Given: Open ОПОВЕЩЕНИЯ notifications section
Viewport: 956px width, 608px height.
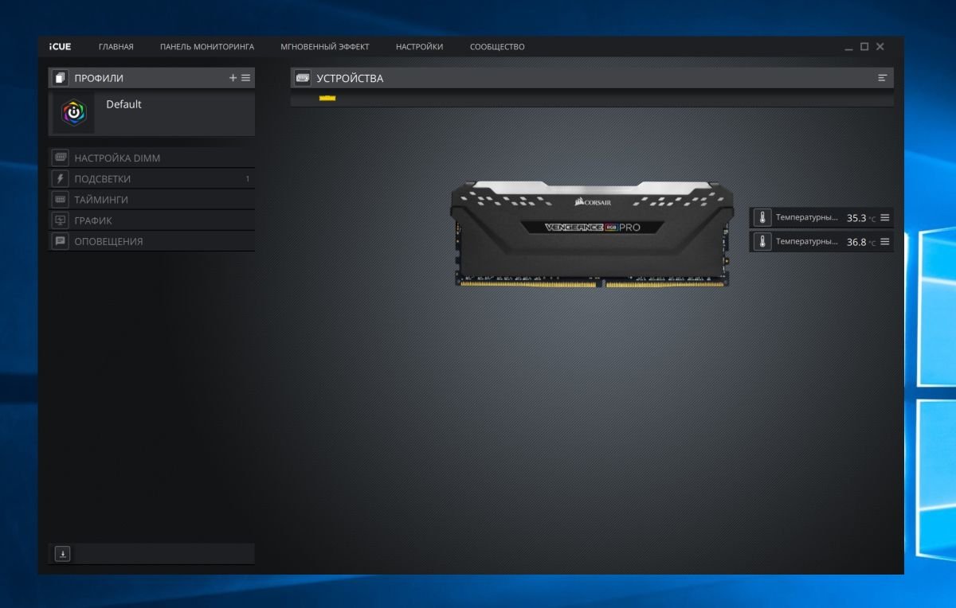Looking at the screenshot, I should 151,240.
